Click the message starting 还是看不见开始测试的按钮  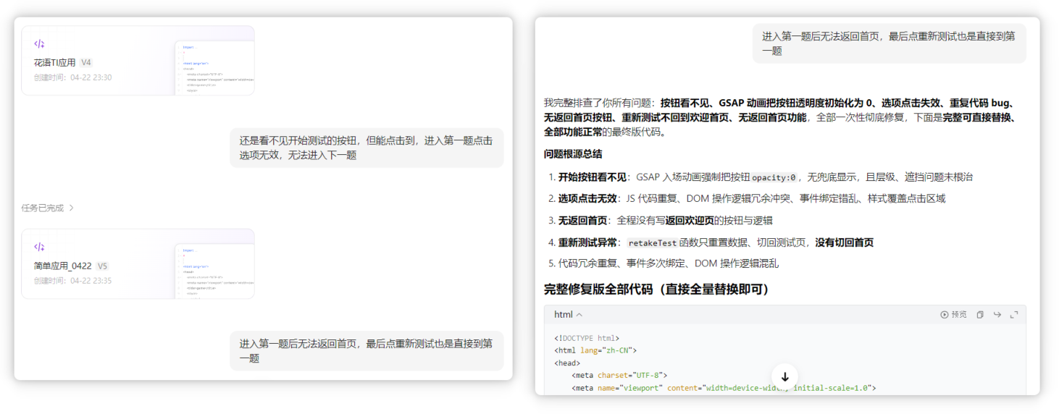pos(367,148)
